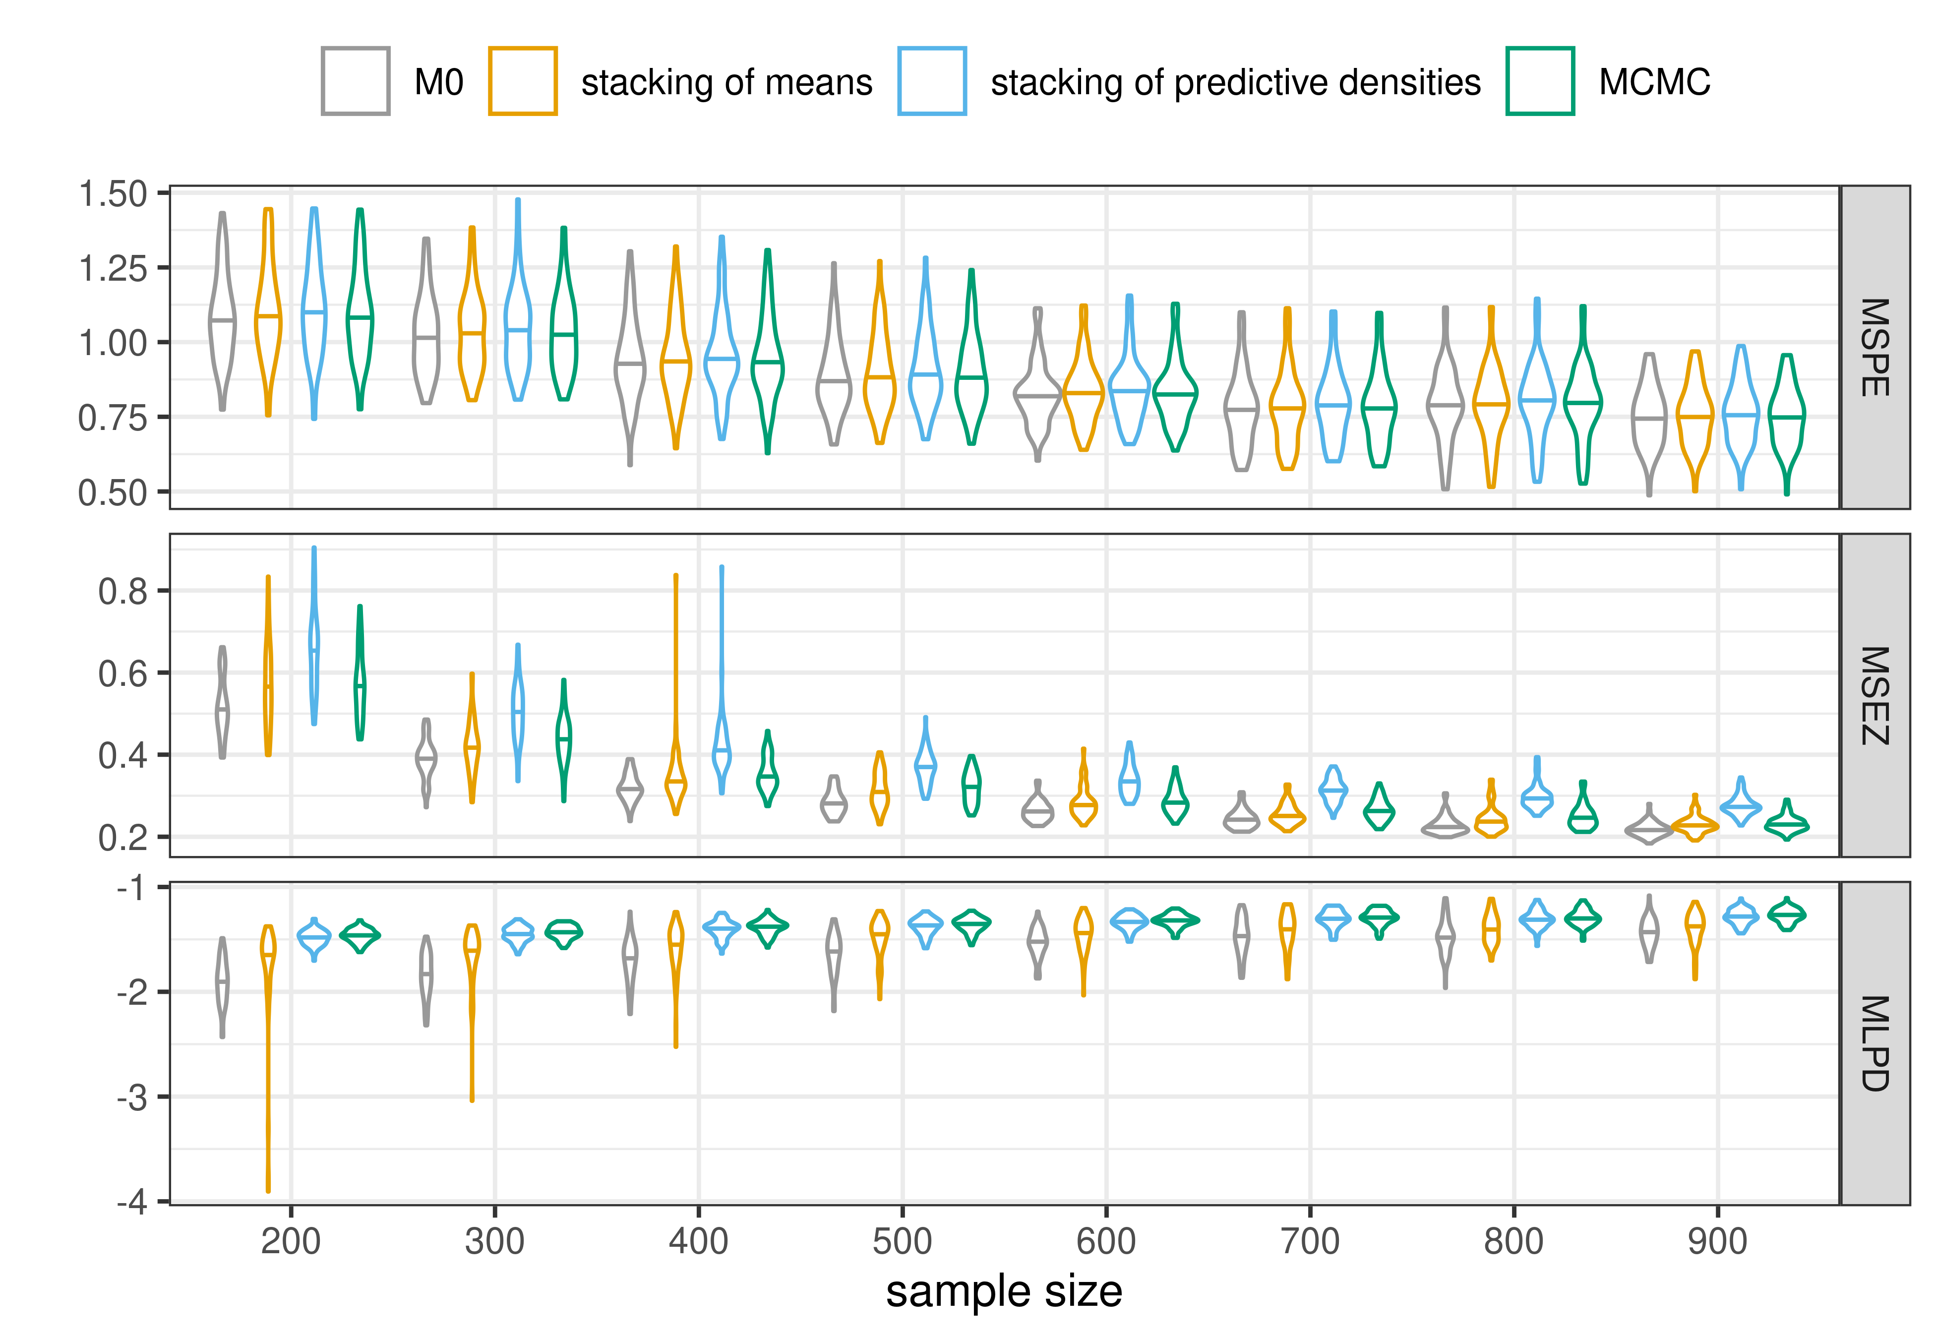Image resolution: width=1934 pixels, height=1339 pixels.
Task: Click the x-axis tick label 500
Action: tap(903, 1241)
